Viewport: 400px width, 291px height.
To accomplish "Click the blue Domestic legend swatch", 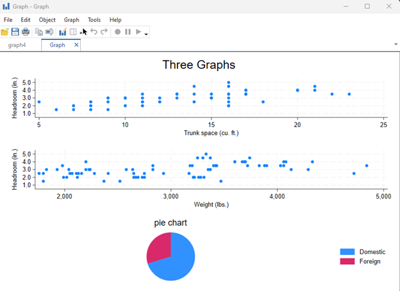I will coord(347,252).
